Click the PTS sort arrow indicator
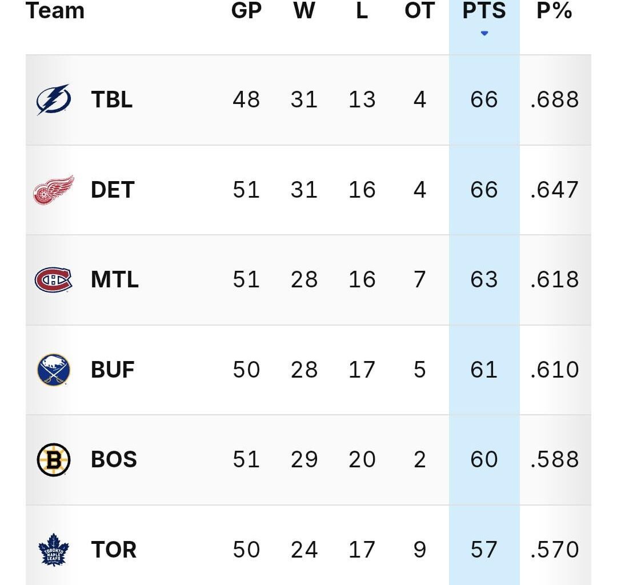Viewport: 617px width, 585px height. point(484,34)
